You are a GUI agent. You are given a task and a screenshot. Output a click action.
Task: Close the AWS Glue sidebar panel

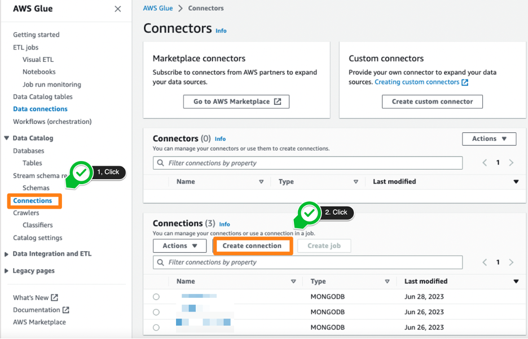[x=117, y=9]
